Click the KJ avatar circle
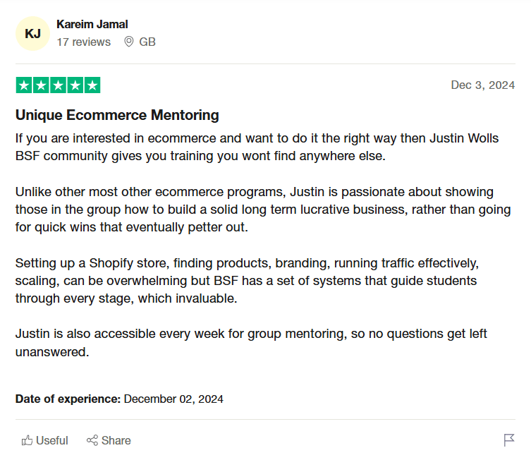 [x=33, y=34]
